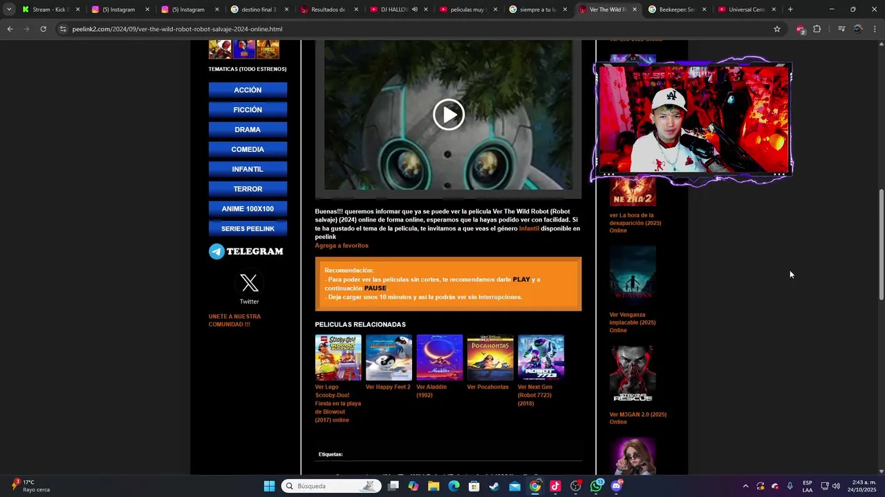Click UNETE A NUESTRA COMUNIDAD link
The width and height of the screenshot is (885, 497).
pos(234,320)
